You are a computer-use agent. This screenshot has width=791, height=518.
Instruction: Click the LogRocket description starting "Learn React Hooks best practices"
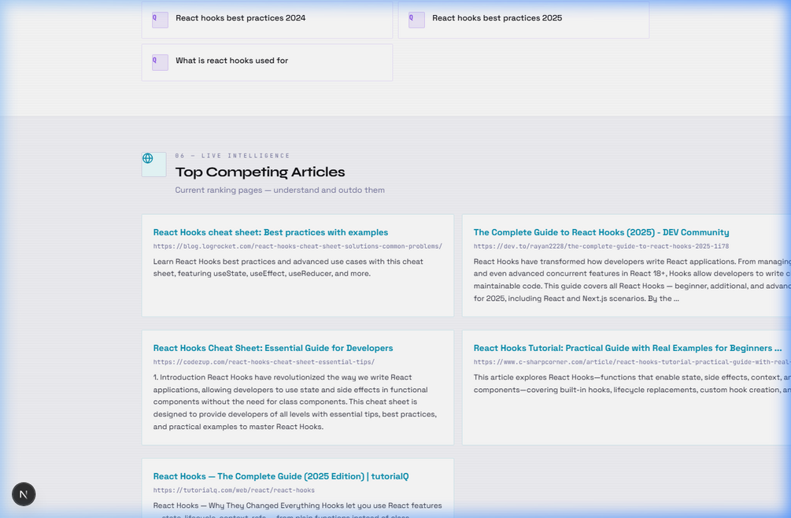pyautogui.click(x=288, y=268)
